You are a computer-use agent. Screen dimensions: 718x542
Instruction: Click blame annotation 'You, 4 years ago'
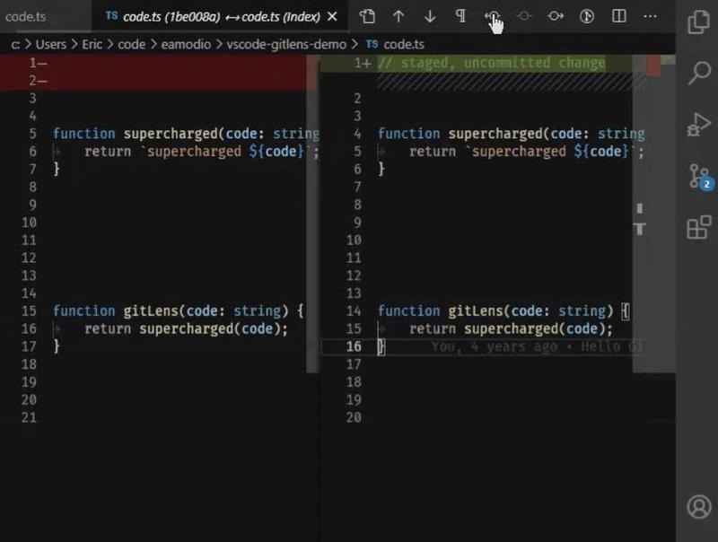click(495, 346)
